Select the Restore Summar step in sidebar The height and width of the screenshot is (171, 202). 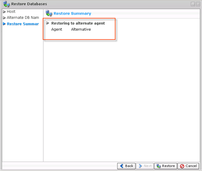pyautogui.click(x=23, y=24)
